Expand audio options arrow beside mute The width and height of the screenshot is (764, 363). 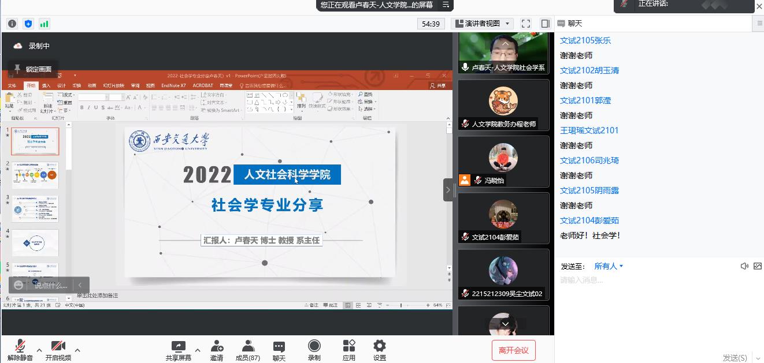(x=39, y=350)
